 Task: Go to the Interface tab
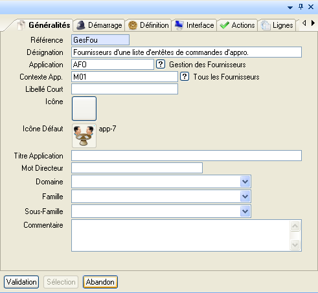click(x=194, y=25)
